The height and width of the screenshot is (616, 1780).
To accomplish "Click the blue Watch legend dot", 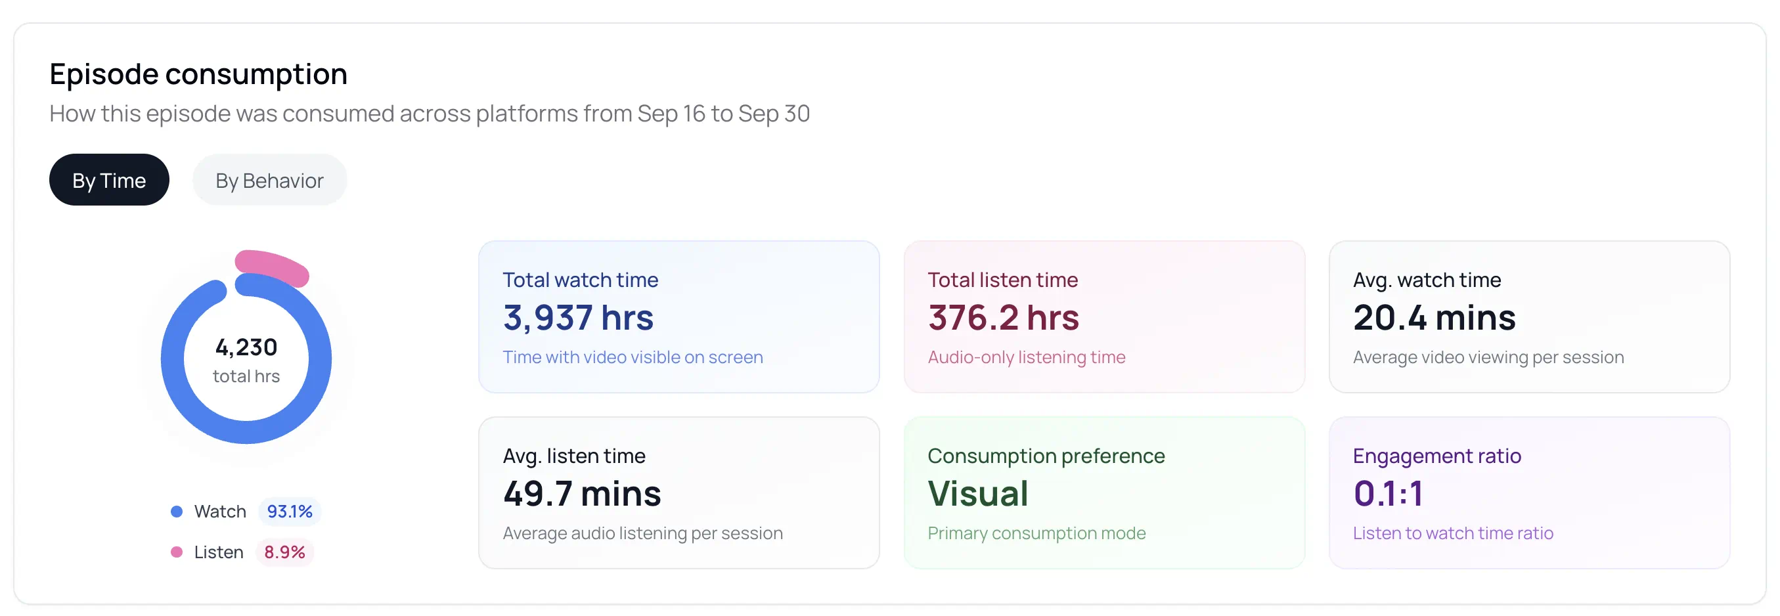I will click(x=176, y=512).
